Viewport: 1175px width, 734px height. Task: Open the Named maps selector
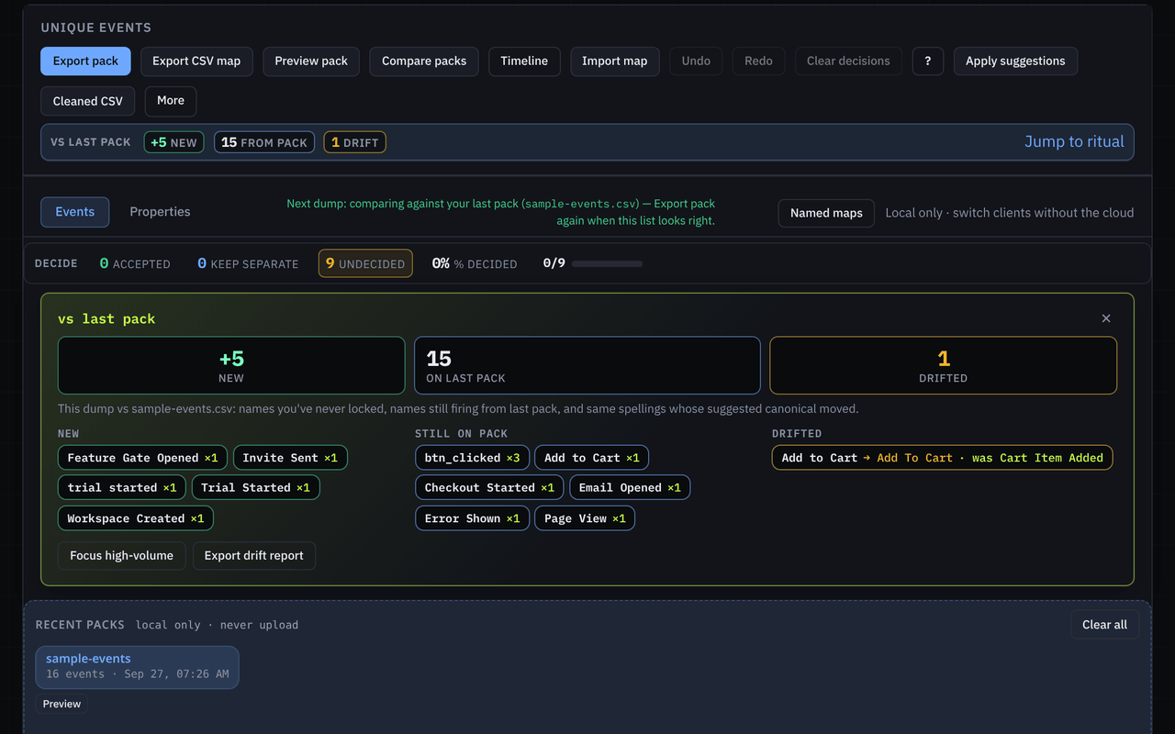click(826, 213)
